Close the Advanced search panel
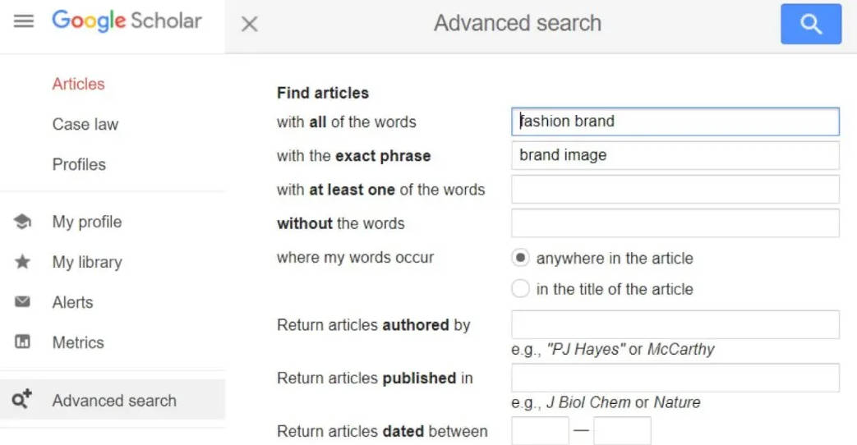The image size is (857, 445). tap(249, 24)
